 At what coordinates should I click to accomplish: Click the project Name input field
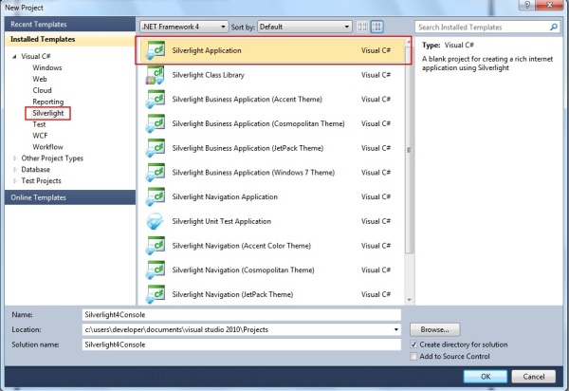tap(241, 315)
